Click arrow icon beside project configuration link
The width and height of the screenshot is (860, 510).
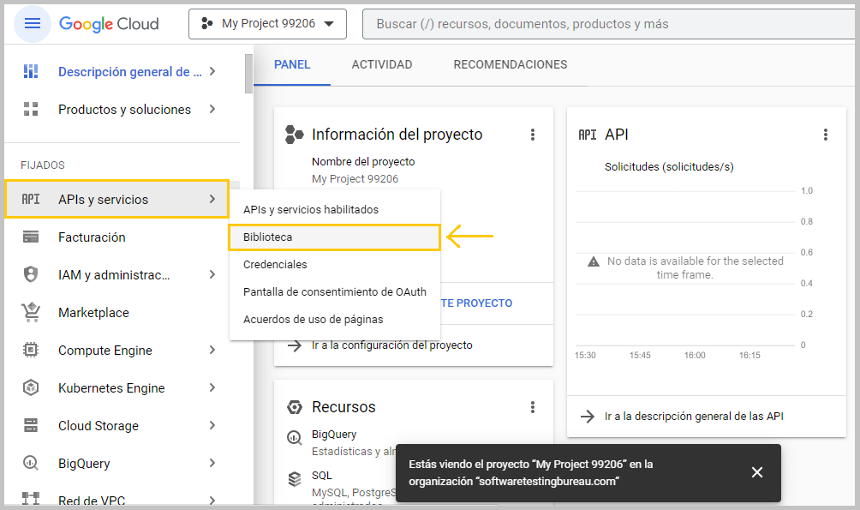295,345
